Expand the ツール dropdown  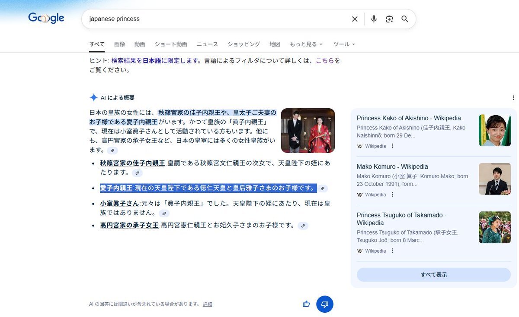tap(344, 44)
